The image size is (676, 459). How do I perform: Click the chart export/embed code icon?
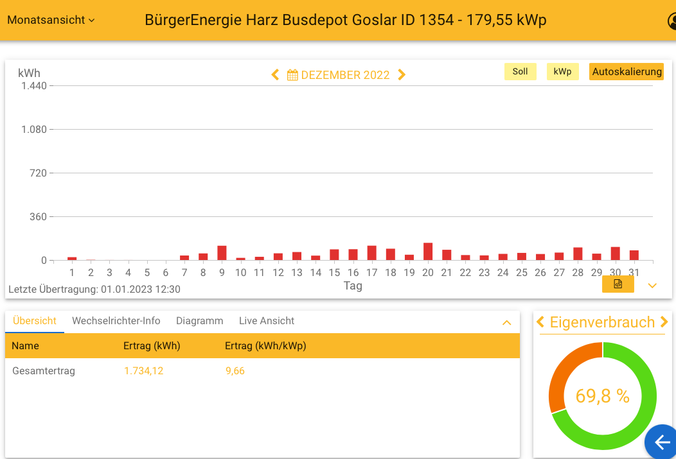click(x=618, y=283)
